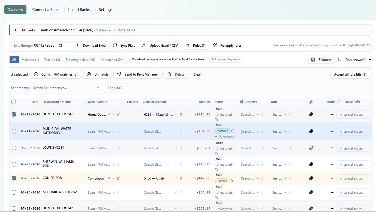Open GL account dropdown for LOWE'S row
Image resolution: width=376 pixels, height=212 pixels.
176,148
